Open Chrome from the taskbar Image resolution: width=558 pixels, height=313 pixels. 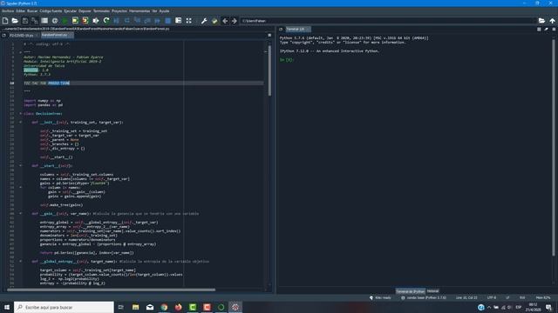[164, 307]
